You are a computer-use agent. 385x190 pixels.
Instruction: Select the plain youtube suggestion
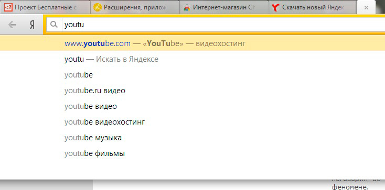tap(192, 75)
